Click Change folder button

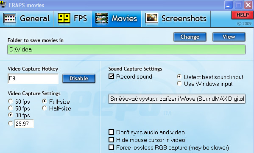[x=190, y=37]
